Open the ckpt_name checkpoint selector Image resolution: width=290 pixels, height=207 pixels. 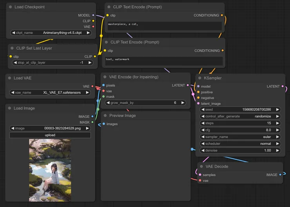click(x=50, y=33)
